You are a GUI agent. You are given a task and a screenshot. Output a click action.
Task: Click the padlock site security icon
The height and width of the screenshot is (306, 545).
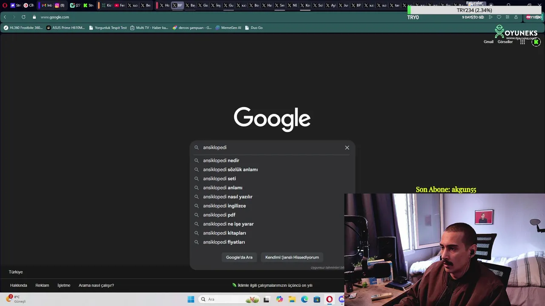point(34,17)
